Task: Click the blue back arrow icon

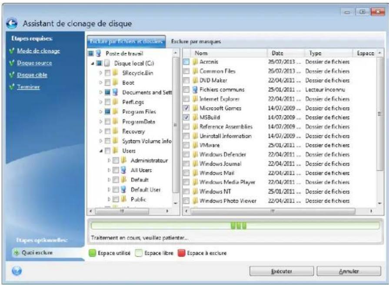Action: pyautogui.click(x=12, y=23)
